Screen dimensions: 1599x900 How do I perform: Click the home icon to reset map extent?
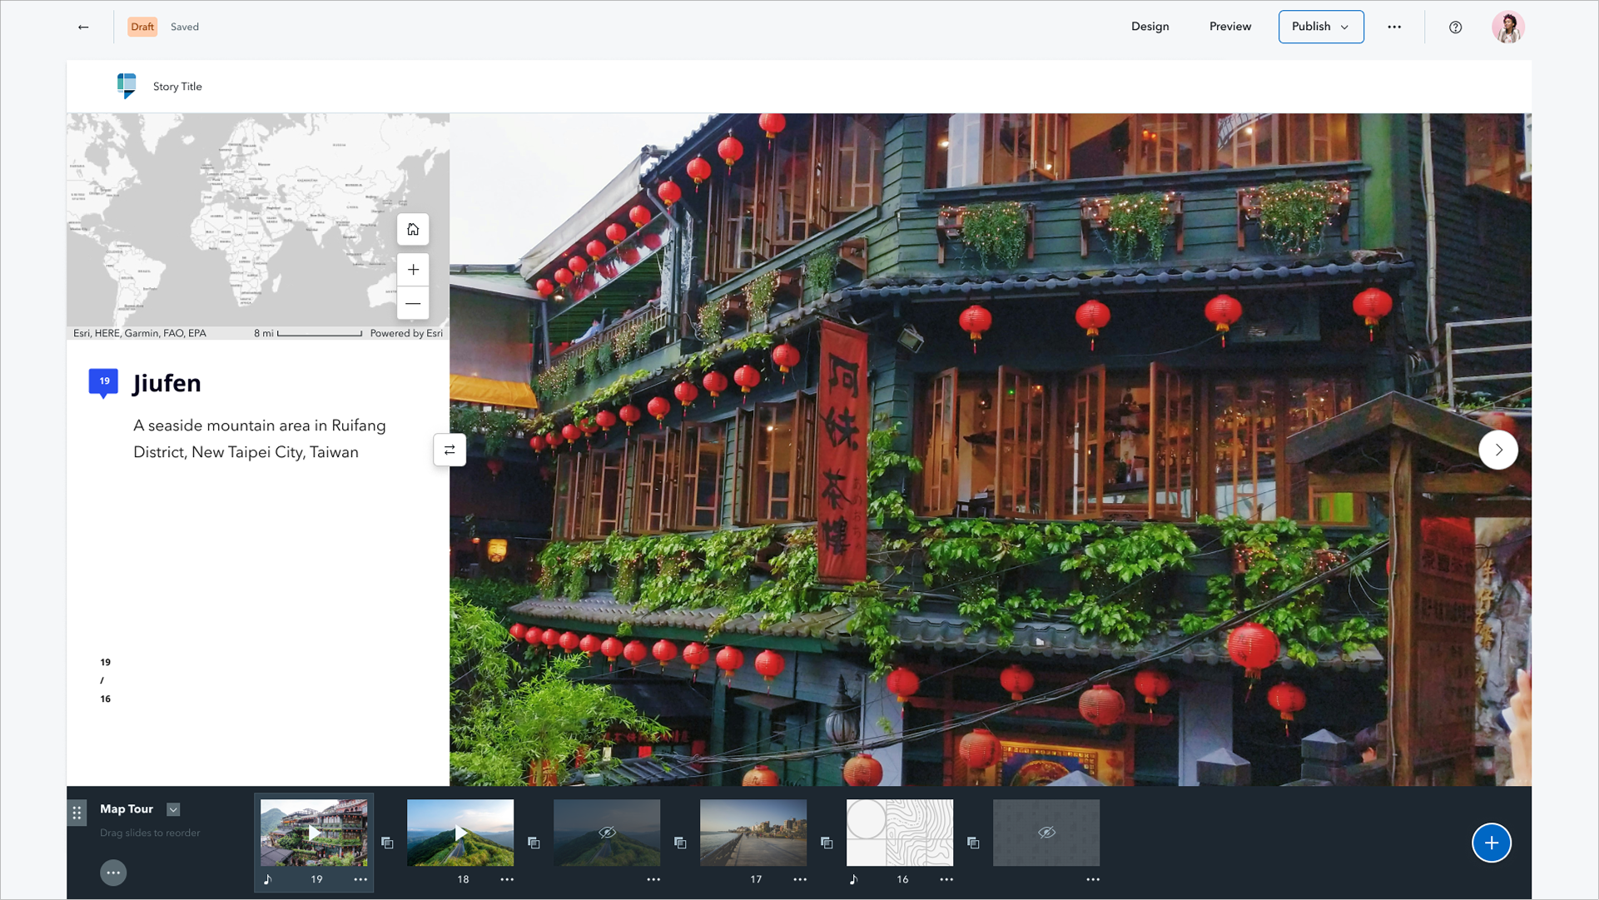tap(413, 229)
